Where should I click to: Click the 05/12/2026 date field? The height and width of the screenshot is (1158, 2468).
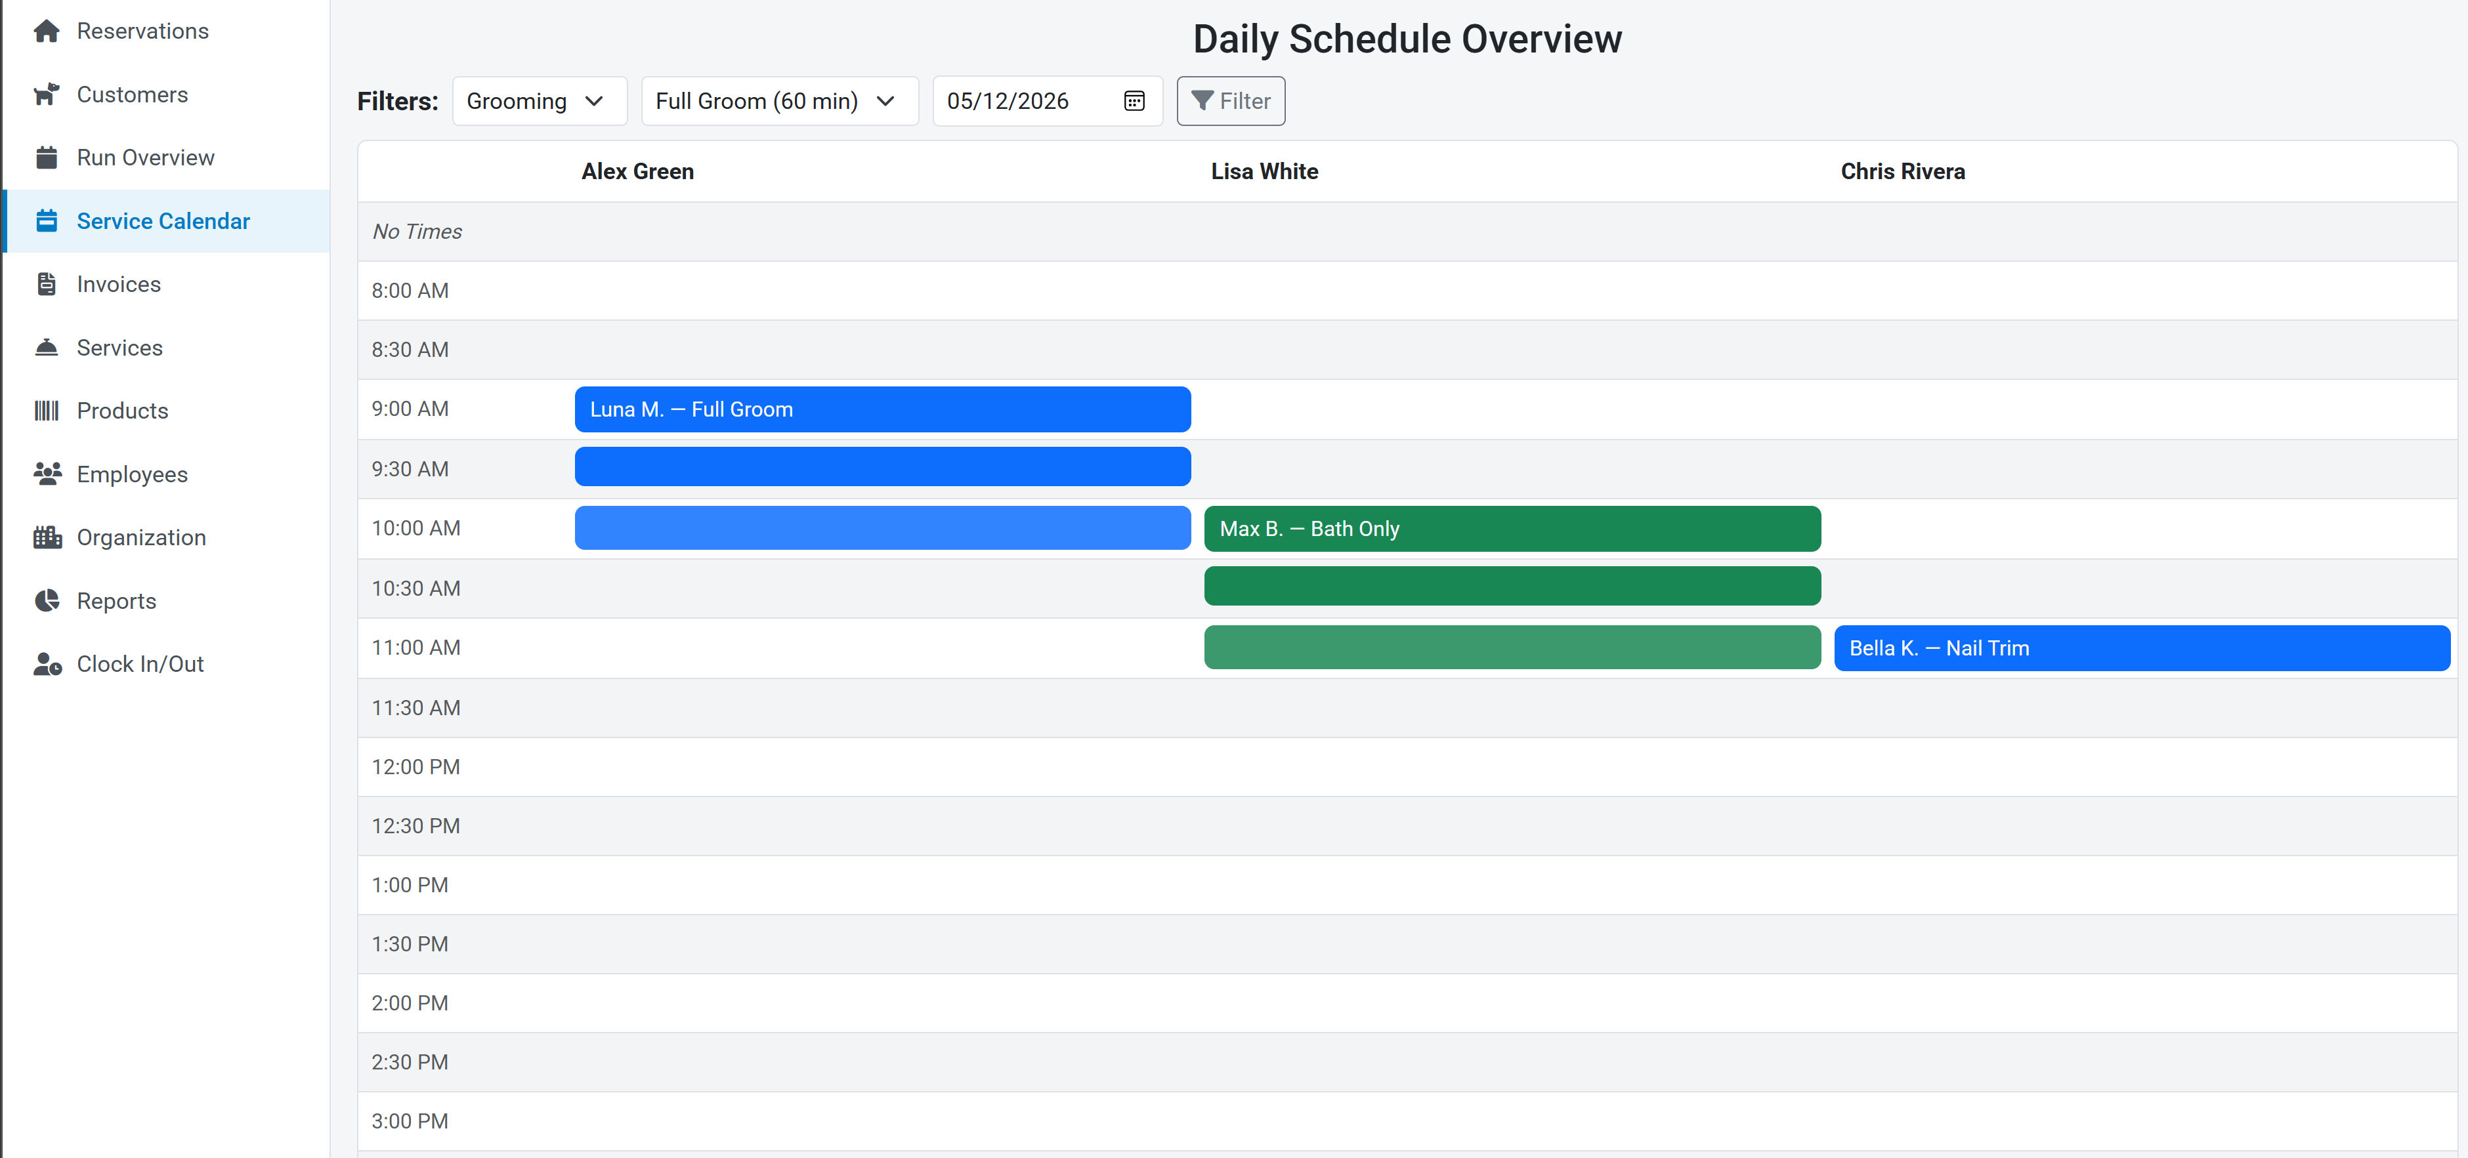[x=1047, y=102]
